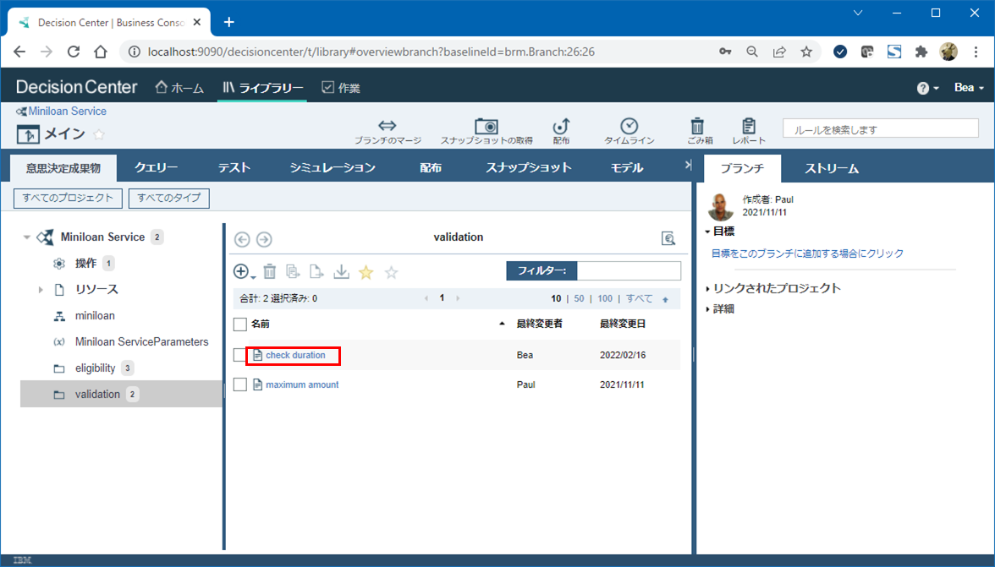Click the filled yellow star icon
This screenshot has height=567, width=995.
[366, 272]
